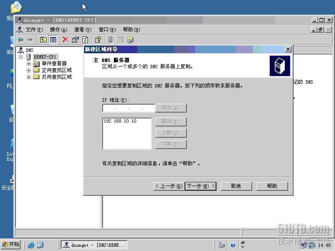Minimize the inner MDI console window

click(x=314, y=30)
